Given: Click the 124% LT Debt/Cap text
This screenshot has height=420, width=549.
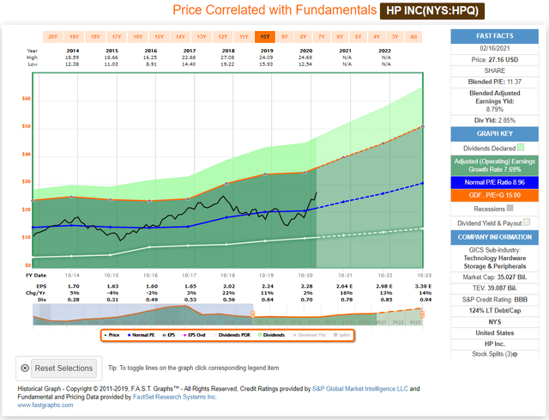Looking at the screenshot, I should coord(494,310).
